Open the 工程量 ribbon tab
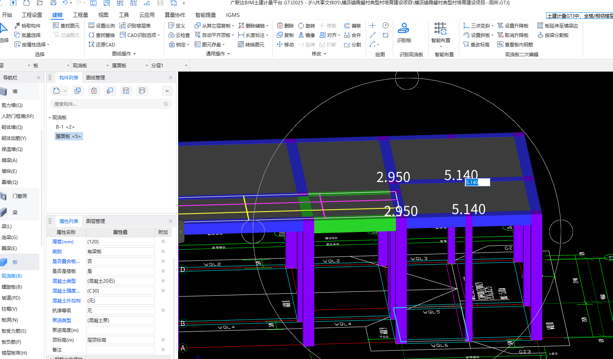This screenshot has height=359, width=613. pos(80,15)
